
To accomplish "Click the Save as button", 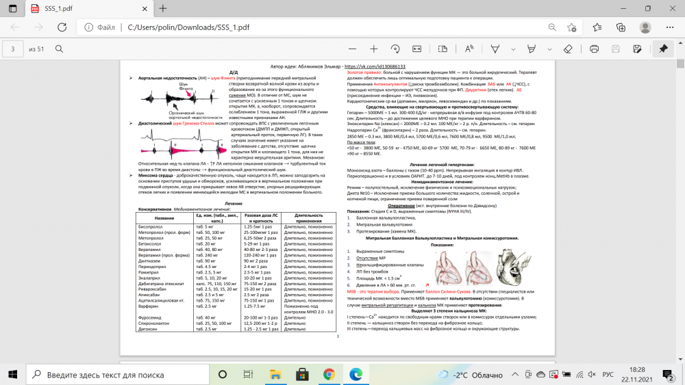I will [x=638, y=49].
